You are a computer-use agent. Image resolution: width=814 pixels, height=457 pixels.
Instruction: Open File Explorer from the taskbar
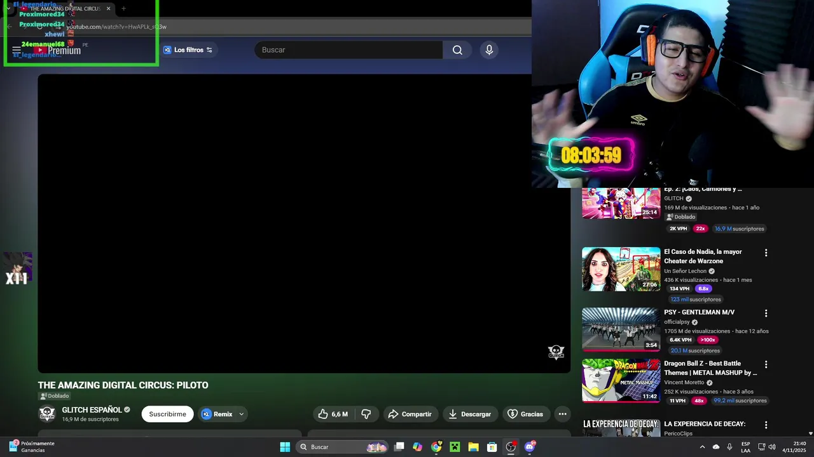click(x=473, y=447)
